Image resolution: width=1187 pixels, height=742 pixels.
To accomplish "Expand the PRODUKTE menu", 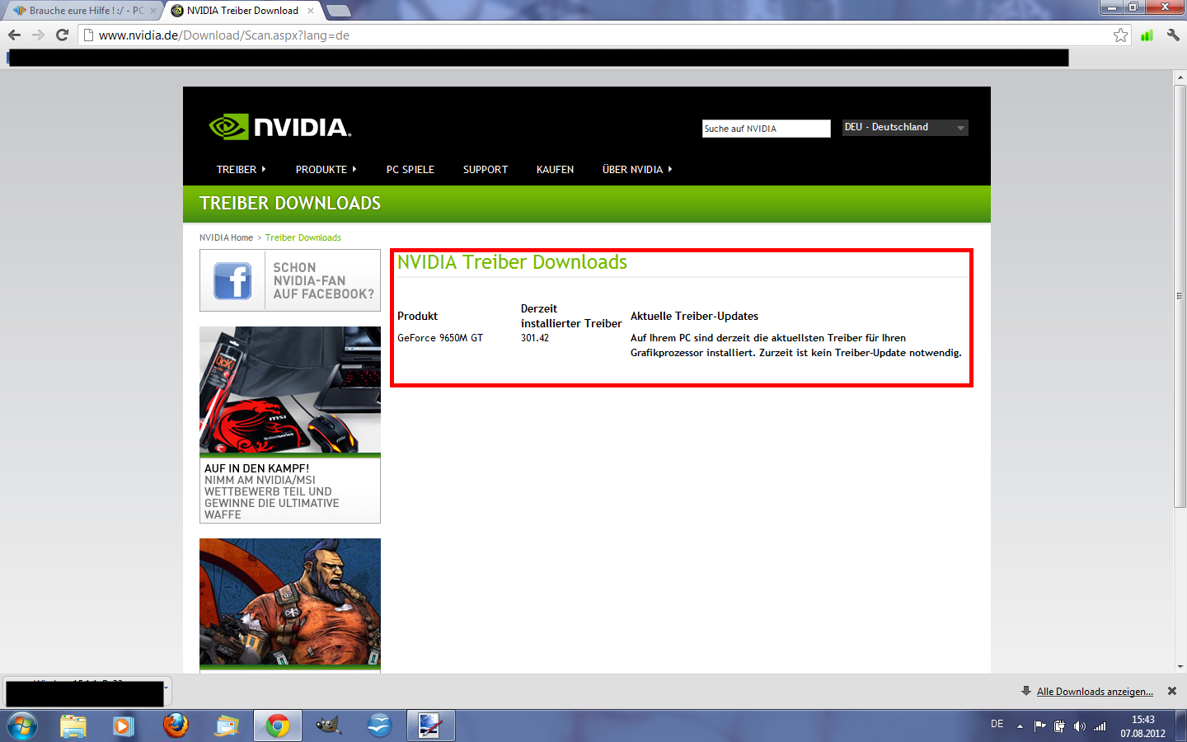I will pos(326,169).
